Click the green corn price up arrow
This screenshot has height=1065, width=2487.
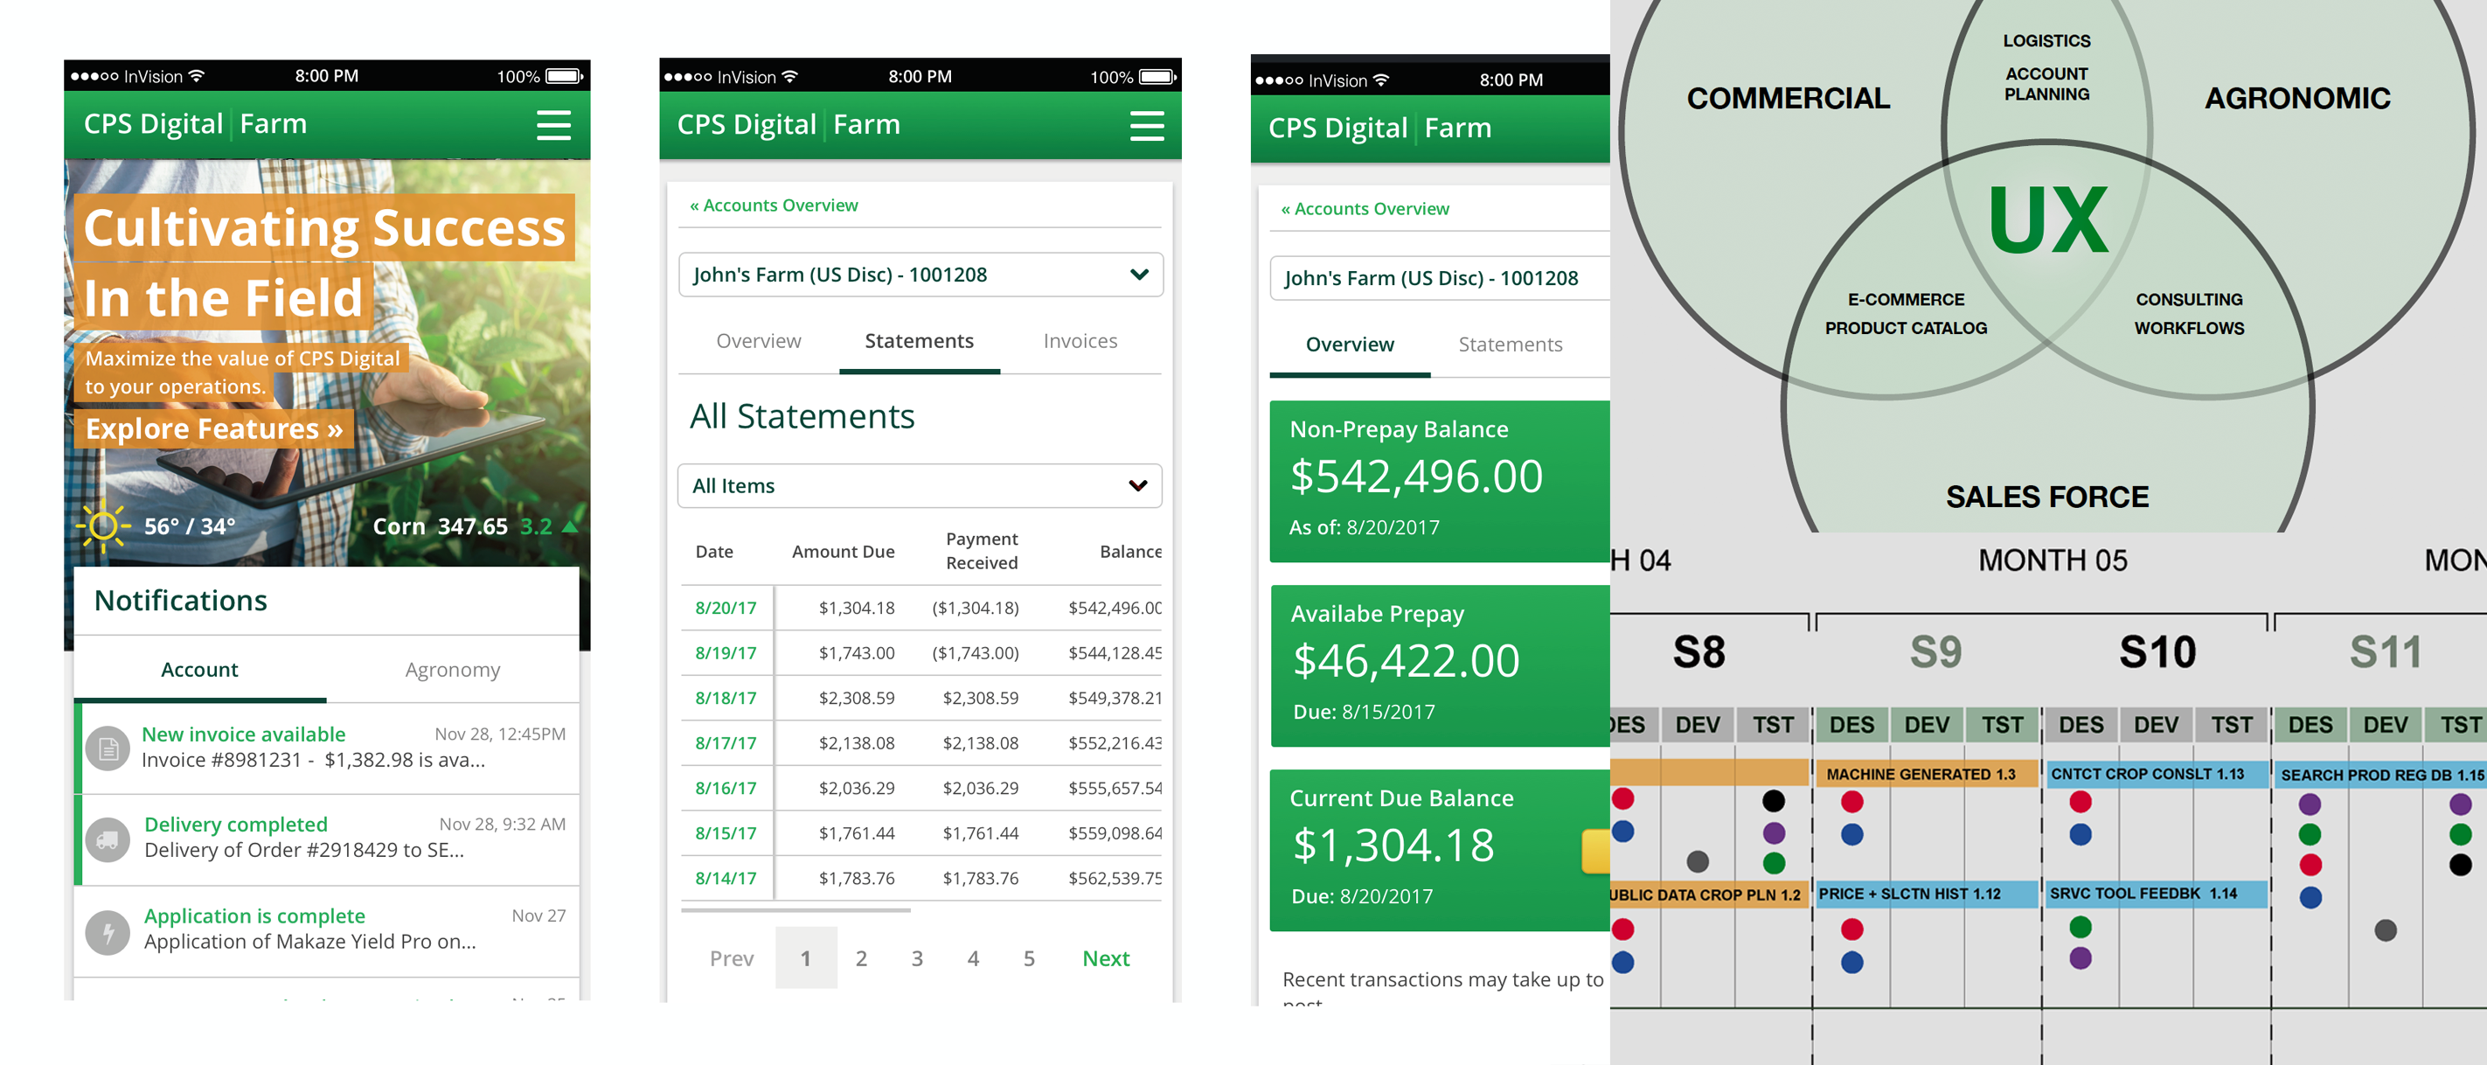(x=570, y=526)
